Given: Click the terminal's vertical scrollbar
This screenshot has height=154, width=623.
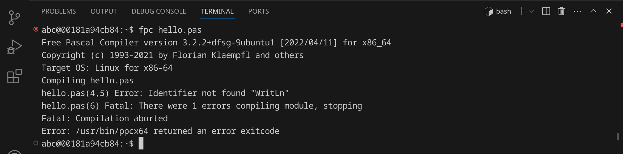Looking at the screenshot, I should [x=618, y=136].
